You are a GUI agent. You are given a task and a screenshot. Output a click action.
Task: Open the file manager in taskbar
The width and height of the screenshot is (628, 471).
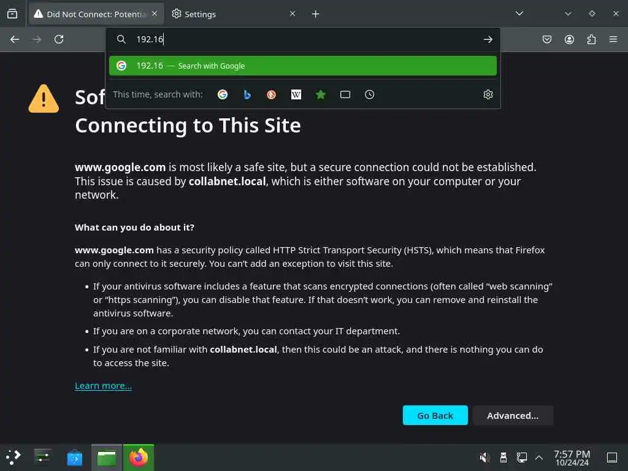pos(107,458)
